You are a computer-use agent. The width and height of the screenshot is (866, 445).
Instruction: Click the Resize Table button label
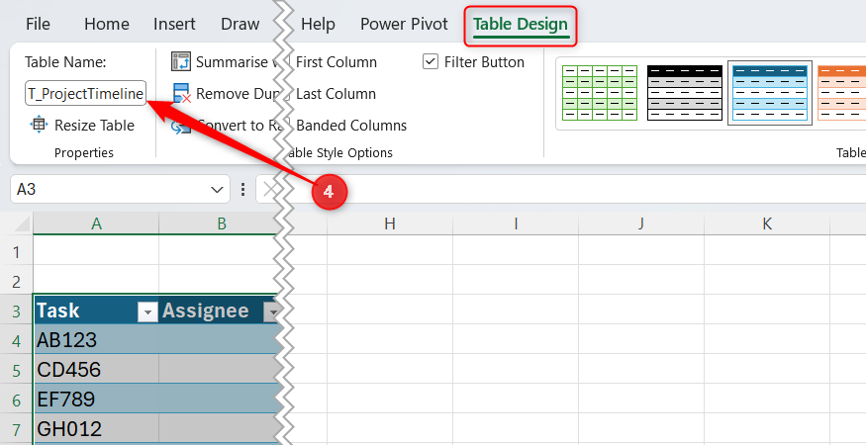click(94, 126)
